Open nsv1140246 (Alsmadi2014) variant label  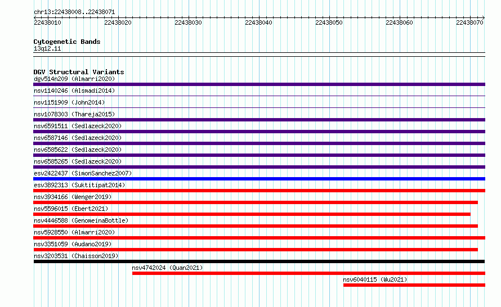point(74,91)
